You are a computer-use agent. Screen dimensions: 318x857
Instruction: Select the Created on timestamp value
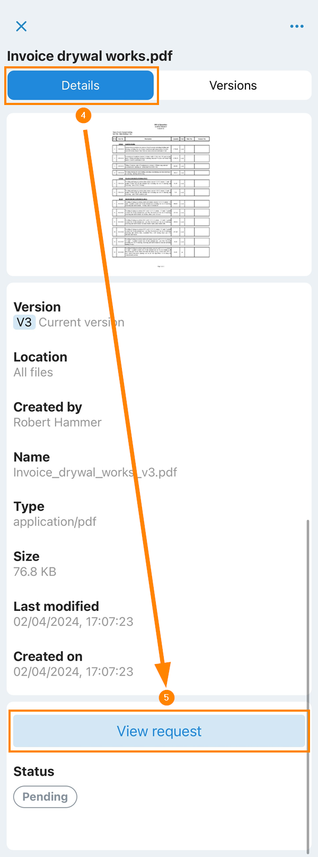point(73,671)
